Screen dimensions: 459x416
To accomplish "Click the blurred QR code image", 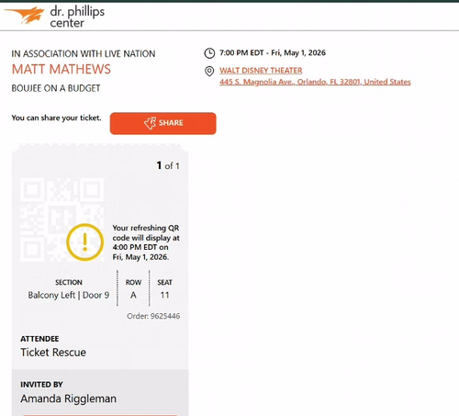I will point(62,219).
